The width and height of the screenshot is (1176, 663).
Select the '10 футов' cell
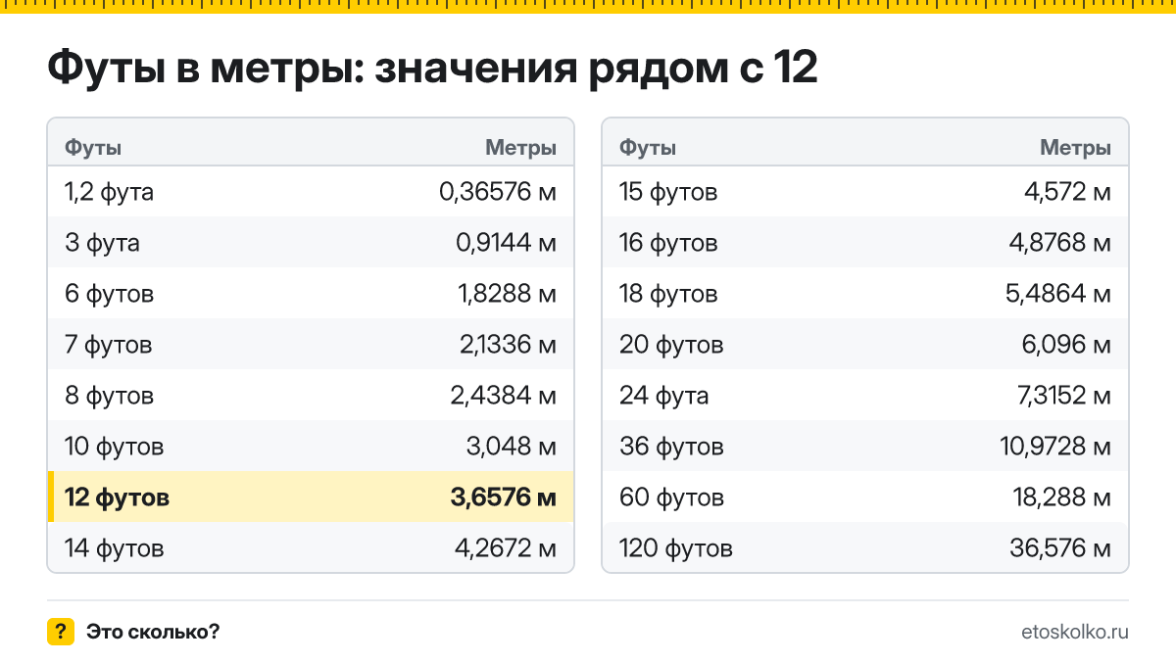tap(115, 447)
